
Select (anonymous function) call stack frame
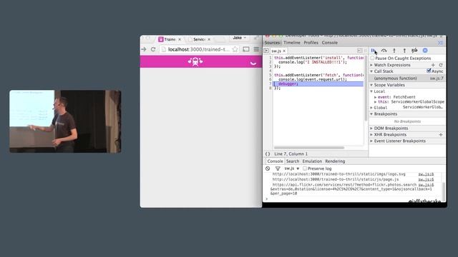[407, 79]
